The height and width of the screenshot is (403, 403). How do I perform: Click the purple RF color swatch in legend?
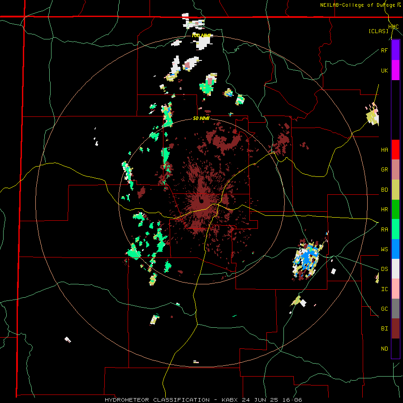click(x=395, y=50)
